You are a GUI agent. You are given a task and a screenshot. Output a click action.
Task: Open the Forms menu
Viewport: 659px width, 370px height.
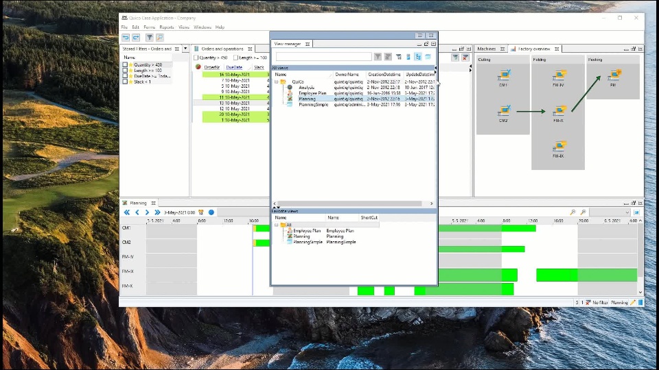[149, 27]
